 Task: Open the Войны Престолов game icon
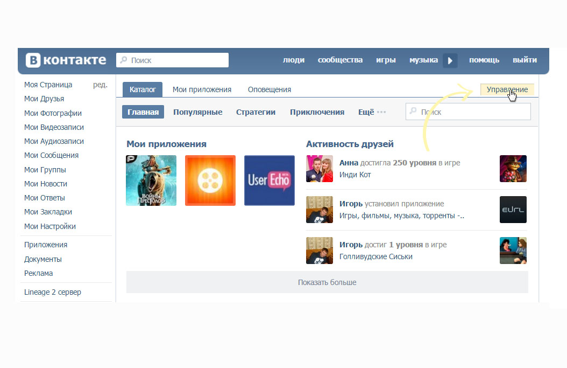pos(151,180)
